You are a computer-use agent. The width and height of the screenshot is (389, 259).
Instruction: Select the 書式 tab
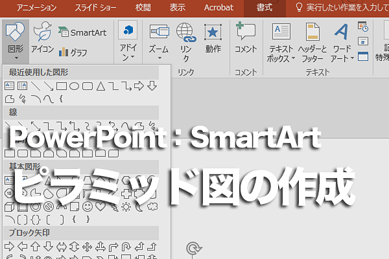265,8
